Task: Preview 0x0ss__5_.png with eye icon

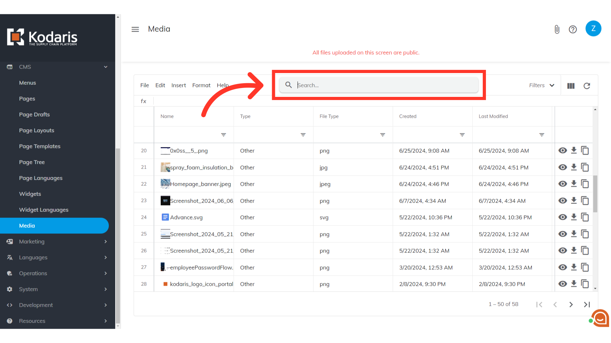Action: 563,151
